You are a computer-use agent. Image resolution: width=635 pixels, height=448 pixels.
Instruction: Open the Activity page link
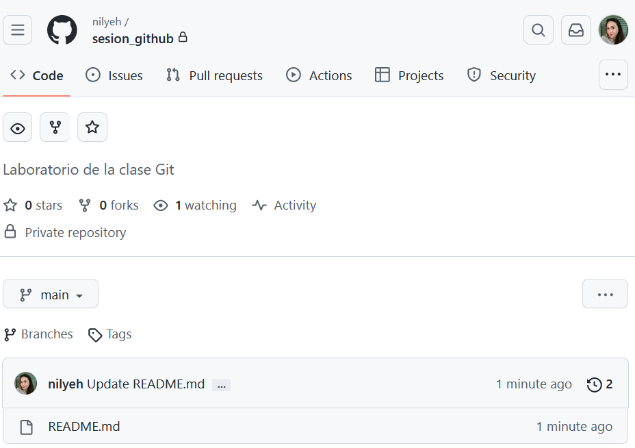coord(283,205)
